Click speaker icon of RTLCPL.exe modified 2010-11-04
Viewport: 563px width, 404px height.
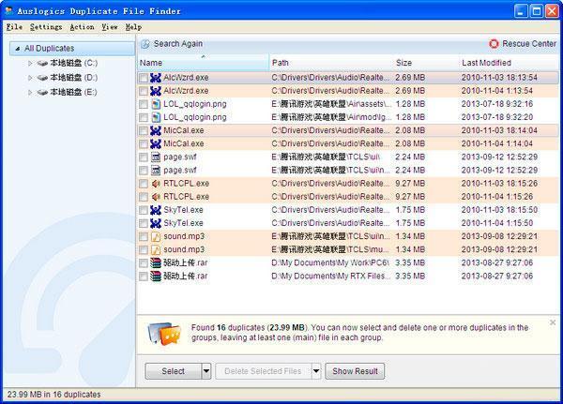(x=156, y=197)
